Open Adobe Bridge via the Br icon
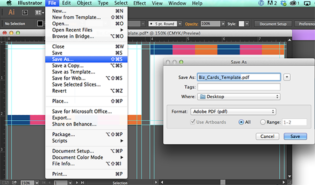This screenshot has height=185, width=315. pos(25,13)
